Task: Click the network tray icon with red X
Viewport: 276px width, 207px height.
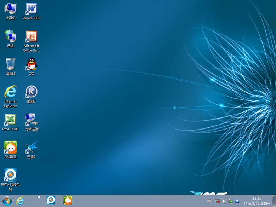Action: pos(217,201)
